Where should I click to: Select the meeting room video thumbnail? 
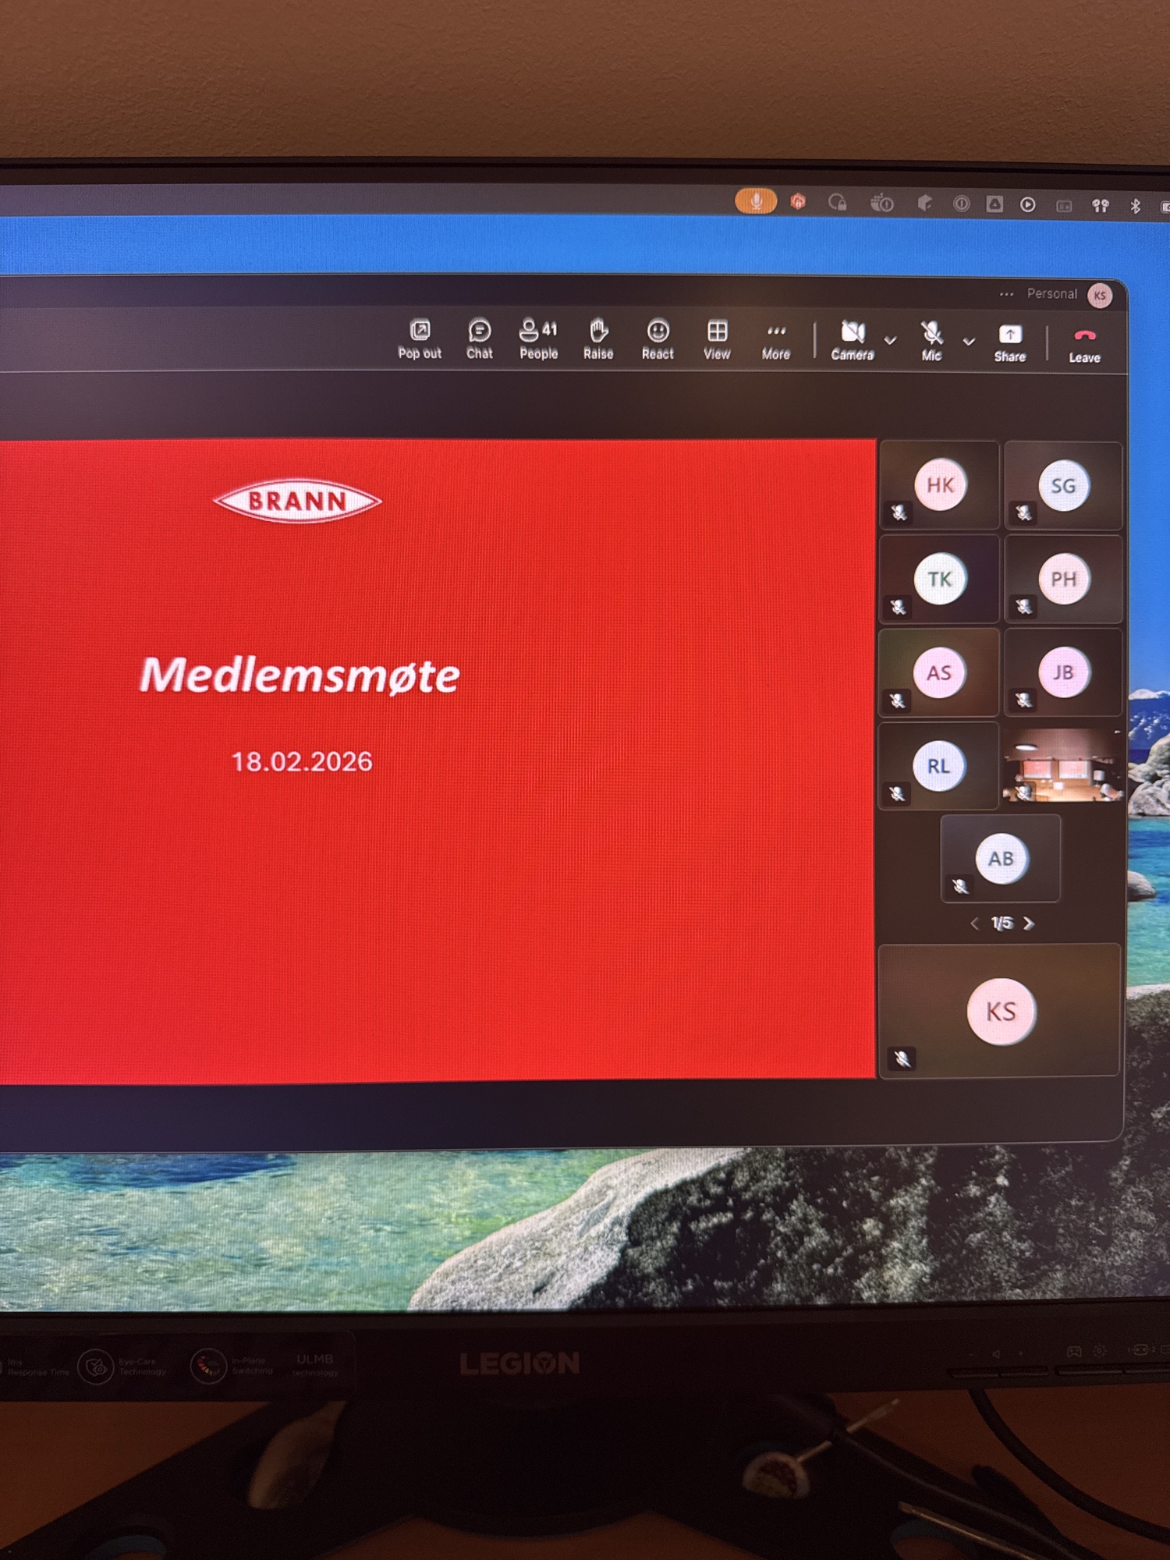[1063, 766]
